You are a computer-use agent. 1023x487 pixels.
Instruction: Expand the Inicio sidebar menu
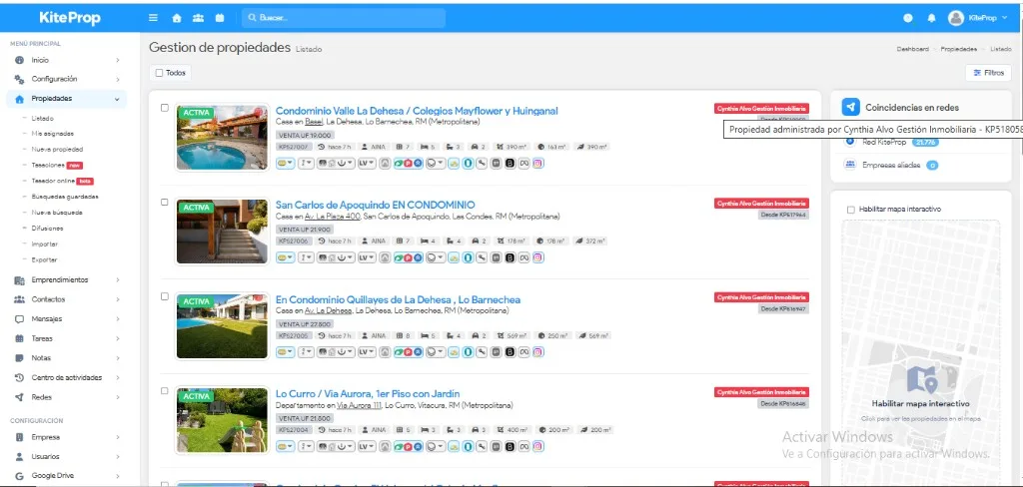click(x=67, y=60)
